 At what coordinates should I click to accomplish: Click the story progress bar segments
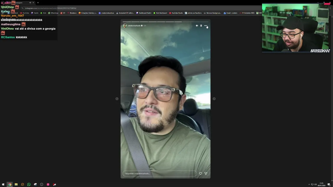165,22
